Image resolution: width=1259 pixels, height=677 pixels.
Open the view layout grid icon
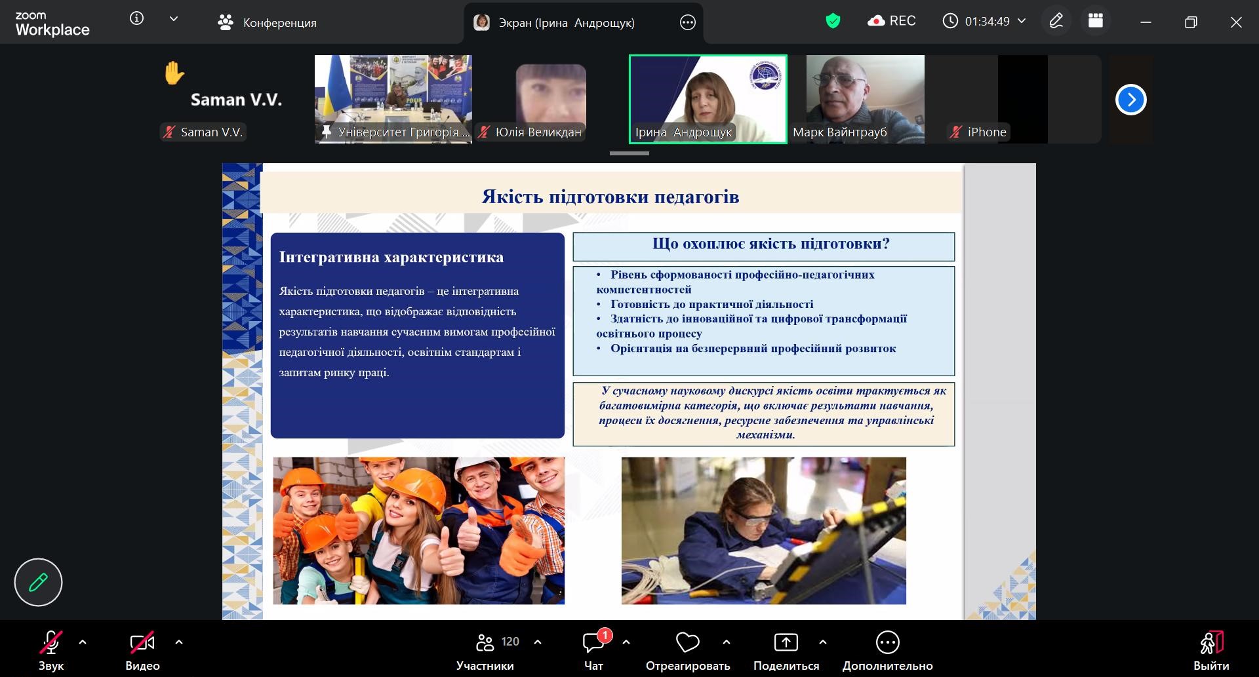click(1095, 22)
